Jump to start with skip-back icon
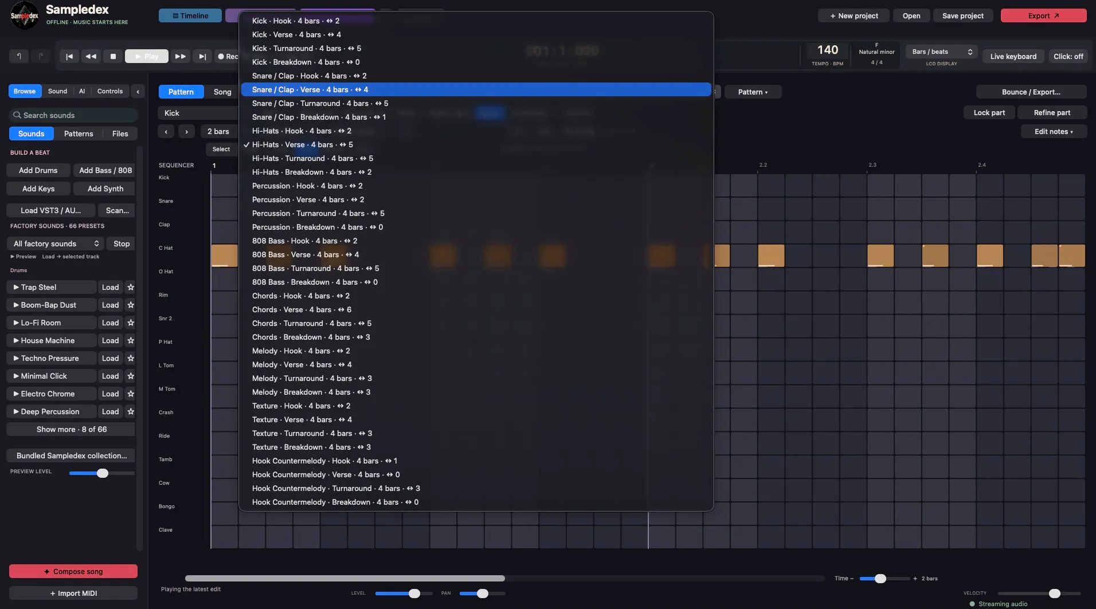Viewport: 1096px width, 609px height. pyautogui.click(x=69, y=56)
